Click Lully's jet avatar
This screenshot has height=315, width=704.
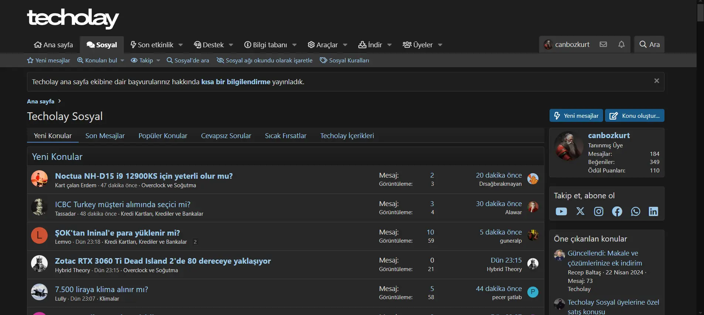tap(39, 292)
